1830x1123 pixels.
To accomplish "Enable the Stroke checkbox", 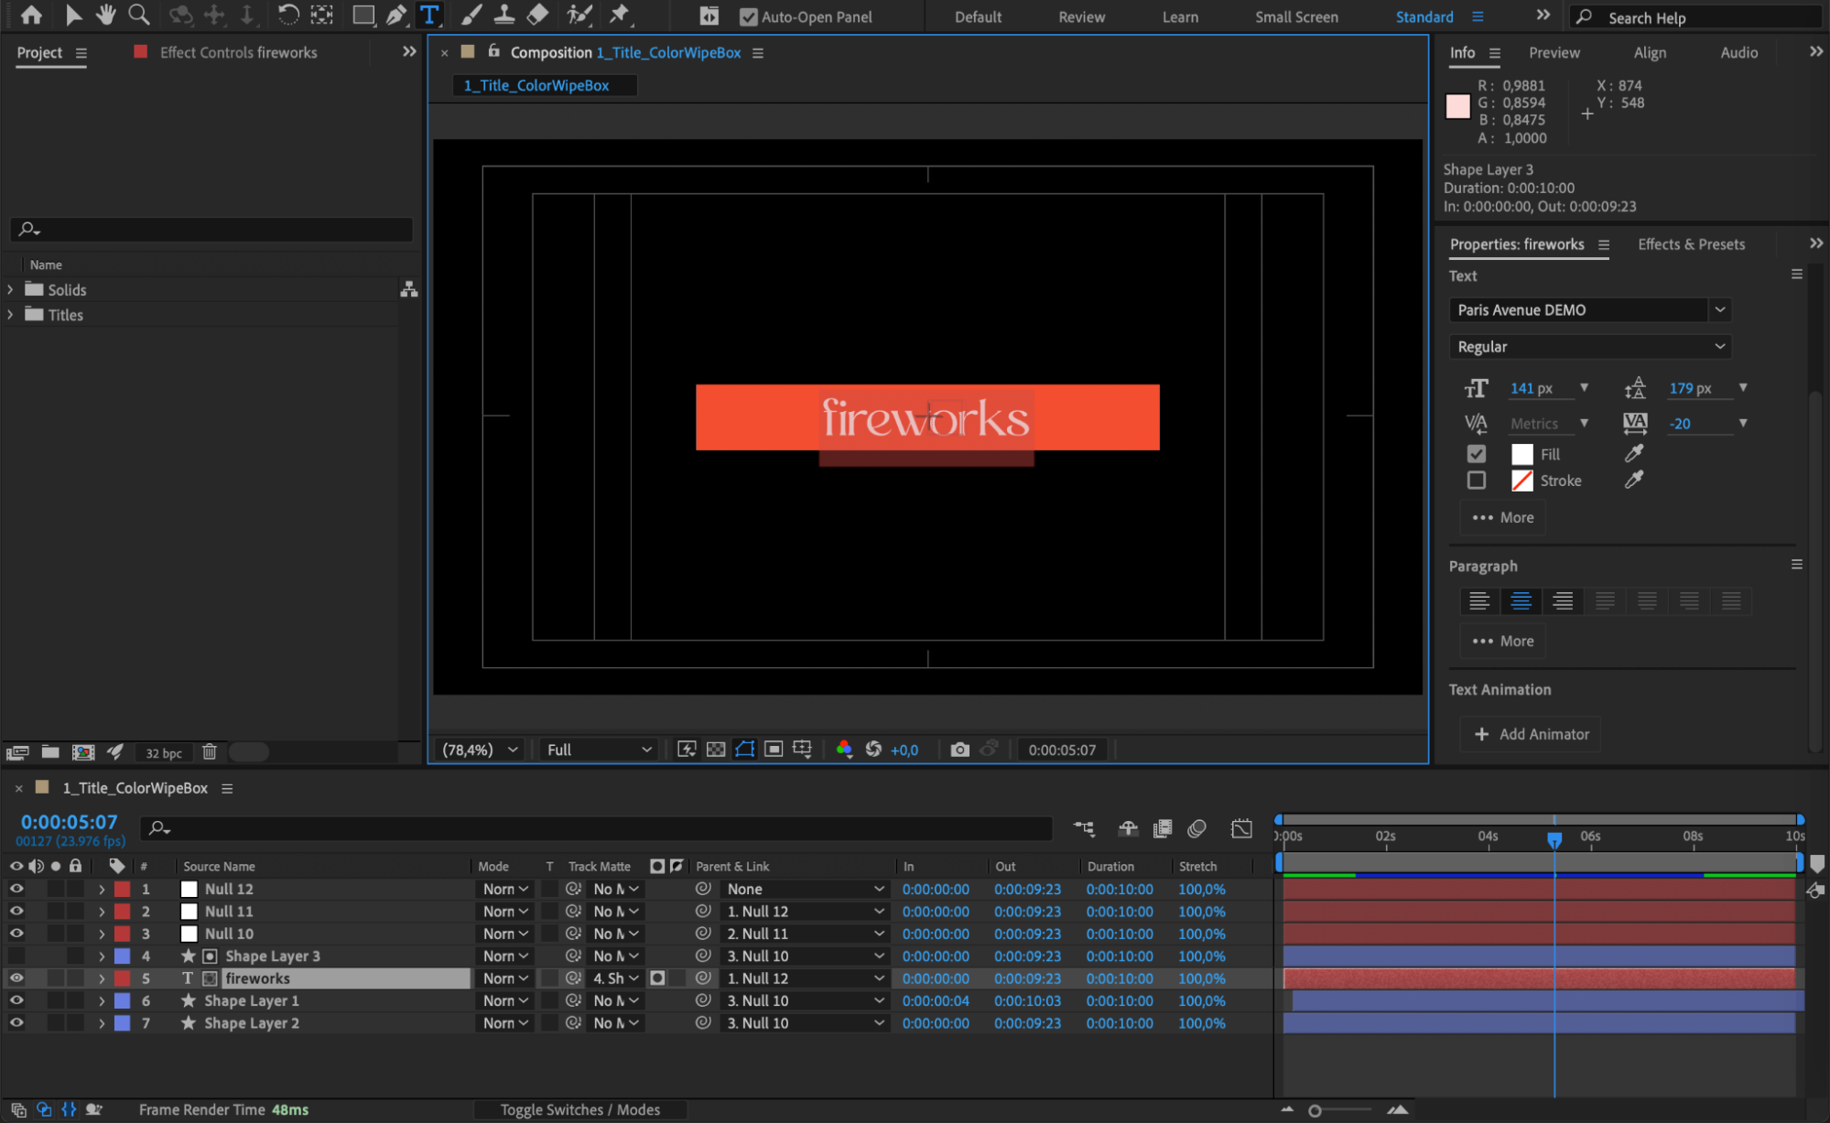I will click(x=1476, y=480).
